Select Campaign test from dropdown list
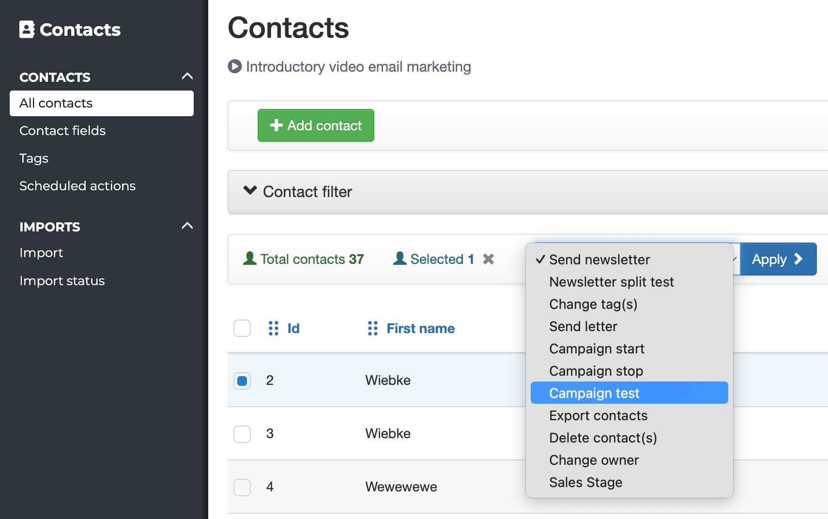The width and height of the screenshot is (828, 519). [x=594, y=393]
